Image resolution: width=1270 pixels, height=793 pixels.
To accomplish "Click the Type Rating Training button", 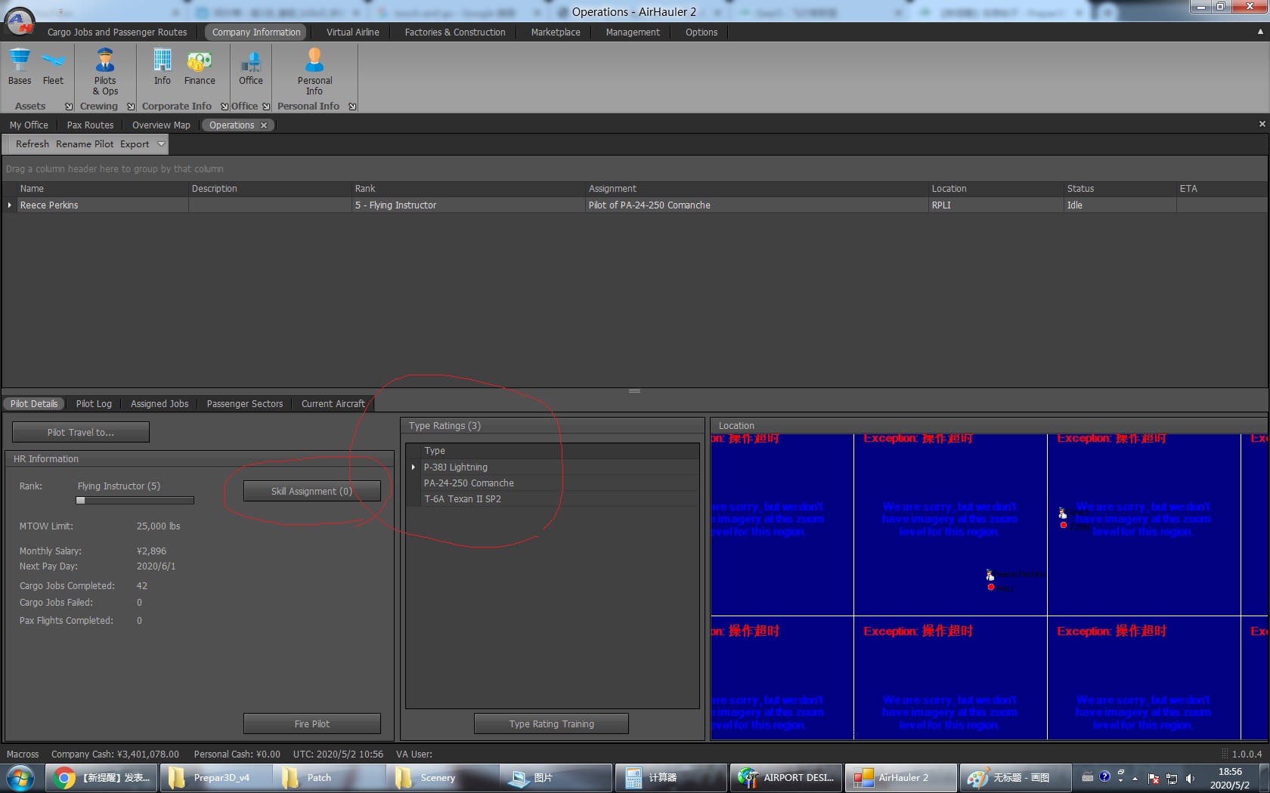I will pyautogui.click(x=551, y=724).
